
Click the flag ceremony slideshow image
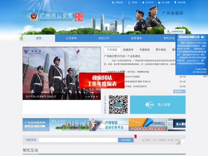click(x=62, y=73)
